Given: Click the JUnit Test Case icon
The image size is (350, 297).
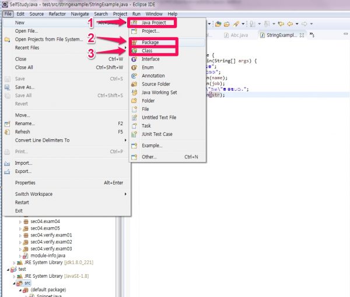Looking at the screenshot, I should click(135, 134).
